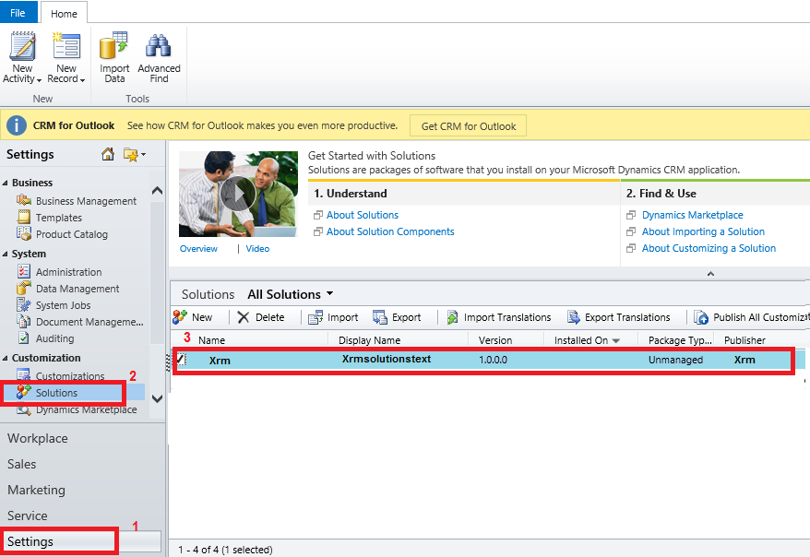Open the About Solution Components link
This screenshot has height=557, width=810.
(x=390, y=231)
